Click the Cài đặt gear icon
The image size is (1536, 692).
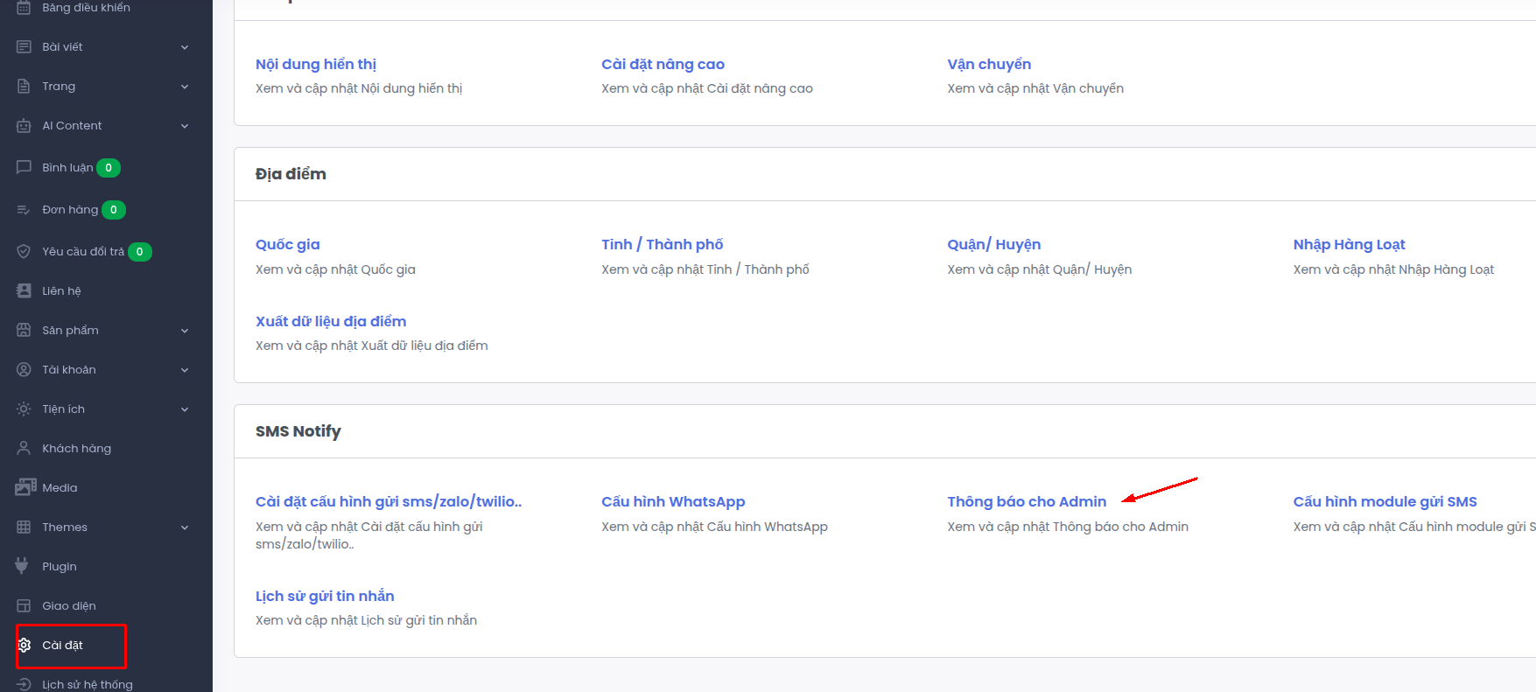coord(24,646)
